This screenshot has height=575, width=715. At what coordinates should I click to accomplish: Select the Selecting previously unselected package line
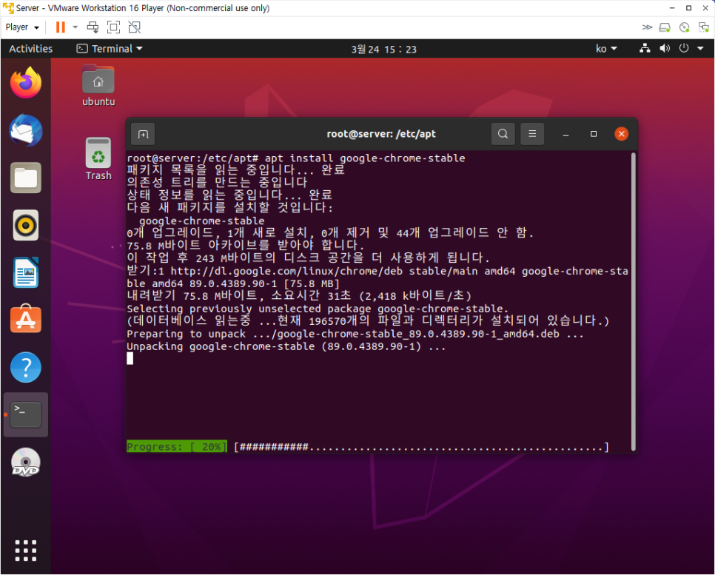(x=318, y=309)
